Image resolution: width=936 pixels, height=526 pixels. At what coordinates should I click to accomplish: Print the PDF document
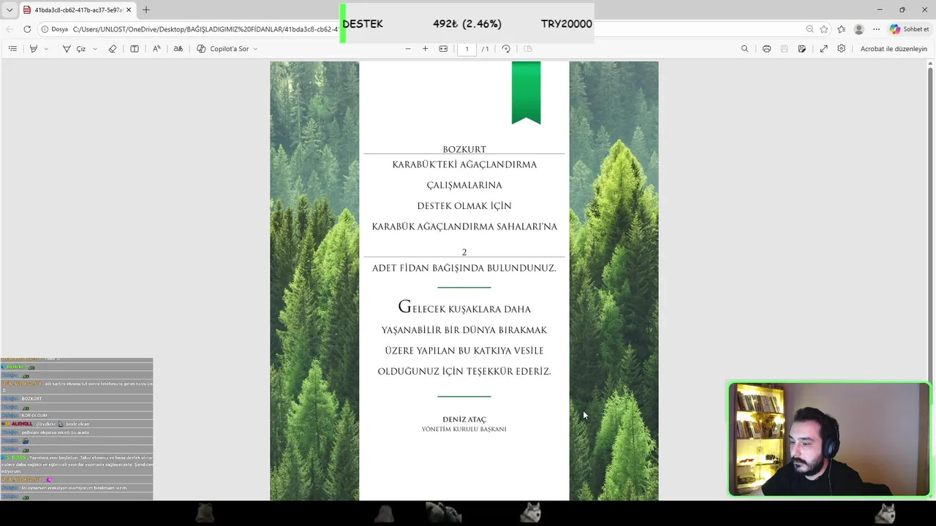tap(766, 49)
